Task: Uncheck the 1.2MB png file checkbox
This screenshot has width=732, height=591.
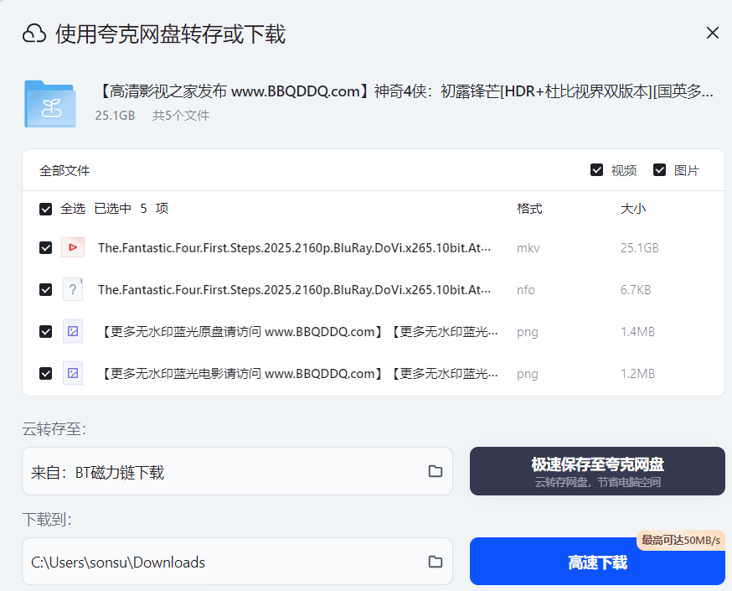Action: 46,373
